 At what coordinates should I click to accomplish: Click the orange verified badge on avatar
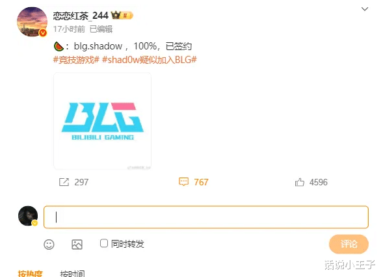(43, 33)
